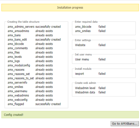The height and width of the screenshot is (128, 140).
Task: Click the Config created! message bar
Action: coord(70,115)
